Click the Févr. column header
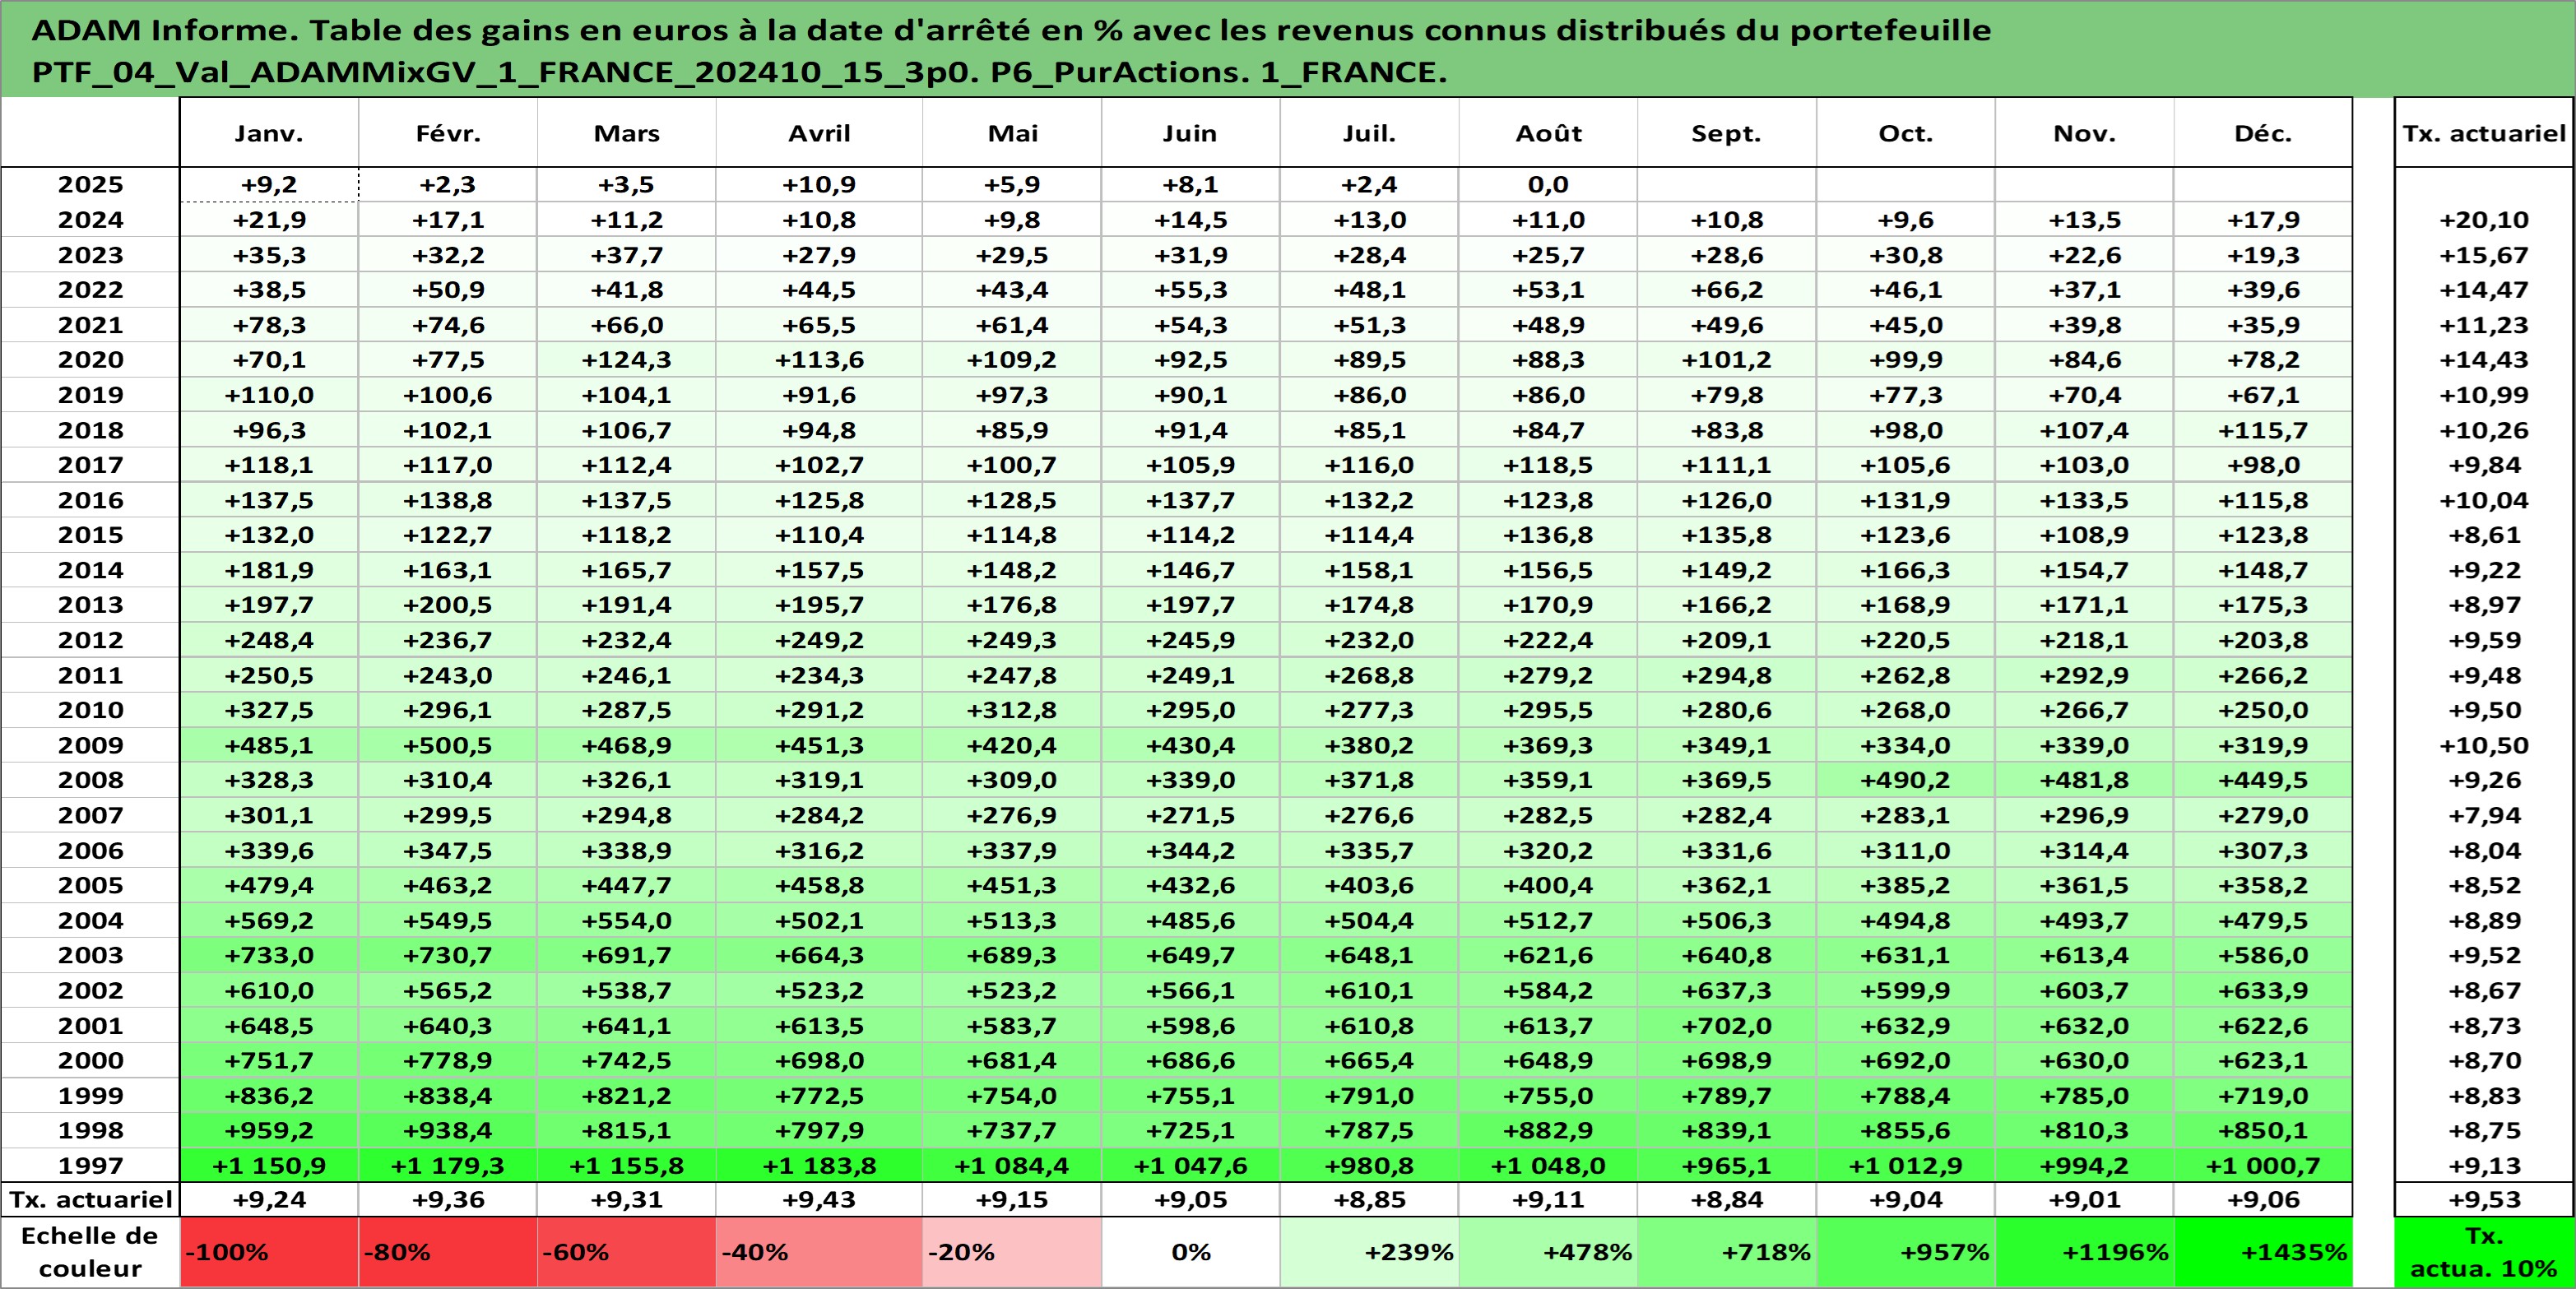This screenshot has width=2576, height=1289. pyautogui.click(x=448, y=133)
